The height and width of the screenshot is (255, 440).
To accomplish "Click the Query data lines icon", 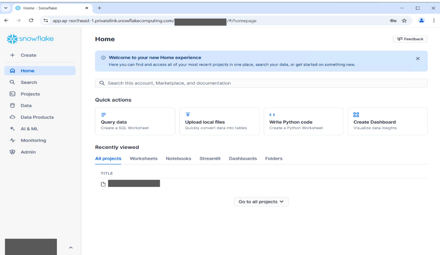I will (104, 114).
